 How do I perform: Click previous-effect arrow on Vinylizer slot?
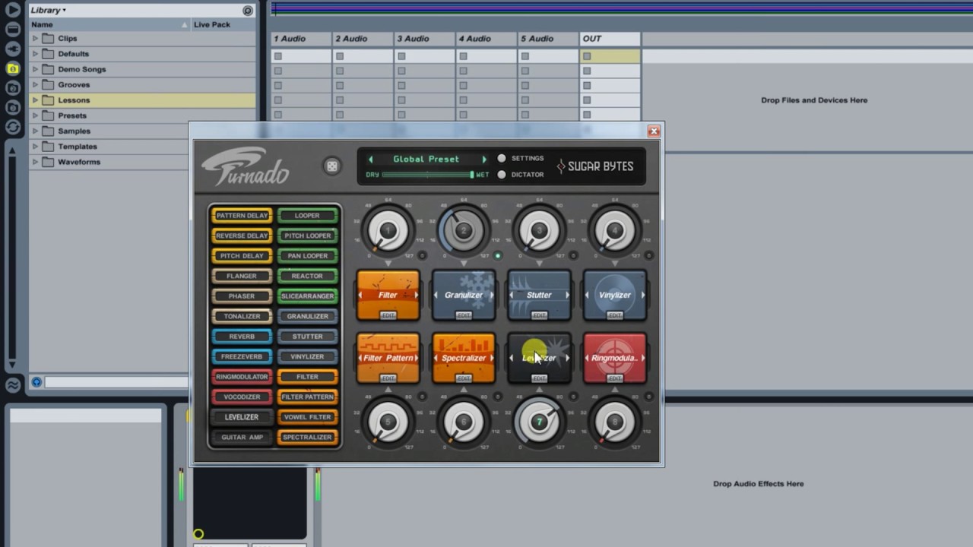click(x=586, y=295)
